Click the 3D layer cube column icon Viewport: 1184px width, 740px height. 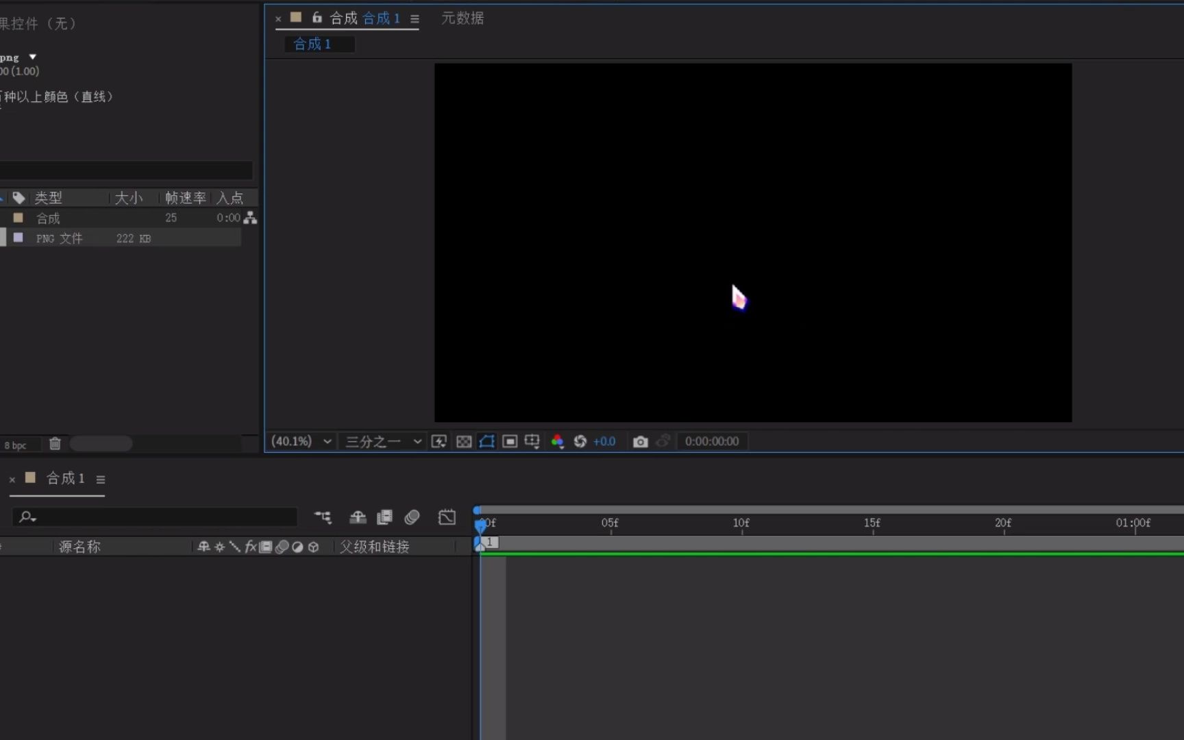point(313,547)
